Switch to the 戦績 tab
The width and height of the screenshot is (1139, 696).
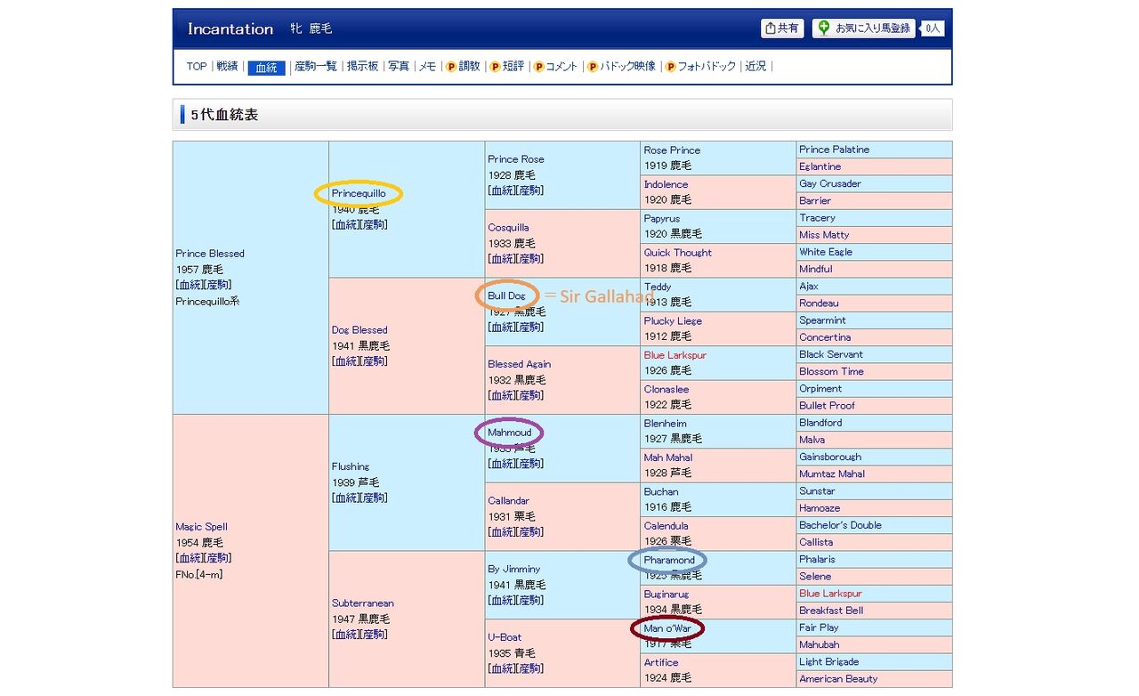click(x=227, y=67)
